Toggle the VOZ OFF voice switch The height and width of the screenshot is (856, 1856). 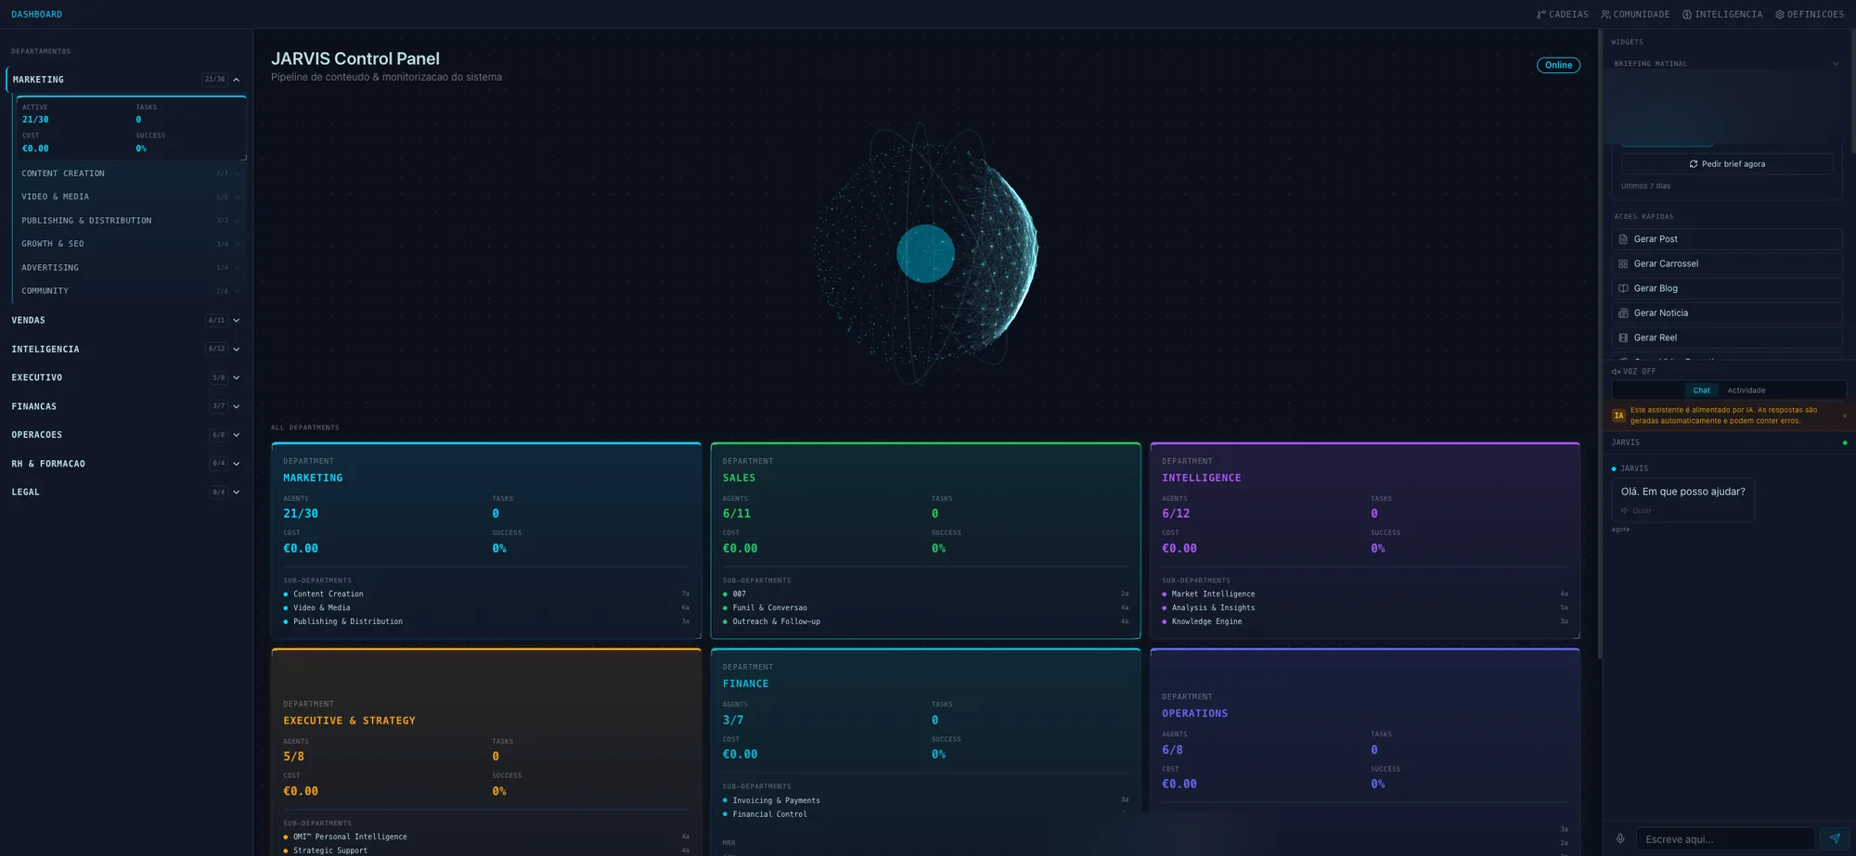pos(1634,371)
